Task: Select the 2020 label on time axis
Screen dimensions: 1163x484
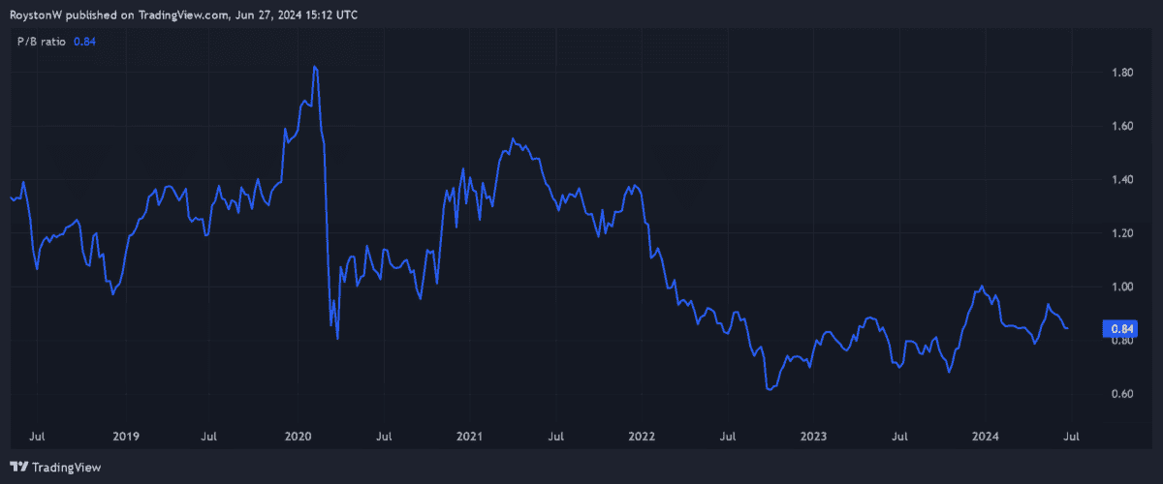Action: (296, 438)
